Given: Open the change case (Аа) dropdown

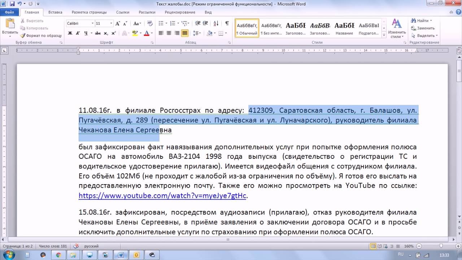Looking at the screenshot, I should click(137, 23).
